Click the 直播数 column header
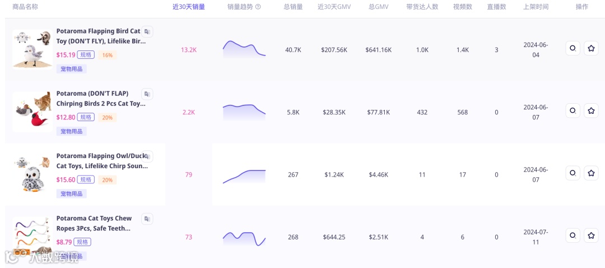The width and height of the screenshot is (605, 268). (496, 7)
